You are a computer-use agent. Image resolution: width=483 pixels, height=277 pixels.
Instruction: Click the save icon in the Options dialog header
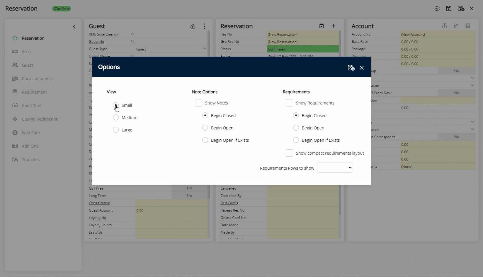(351, 67)
